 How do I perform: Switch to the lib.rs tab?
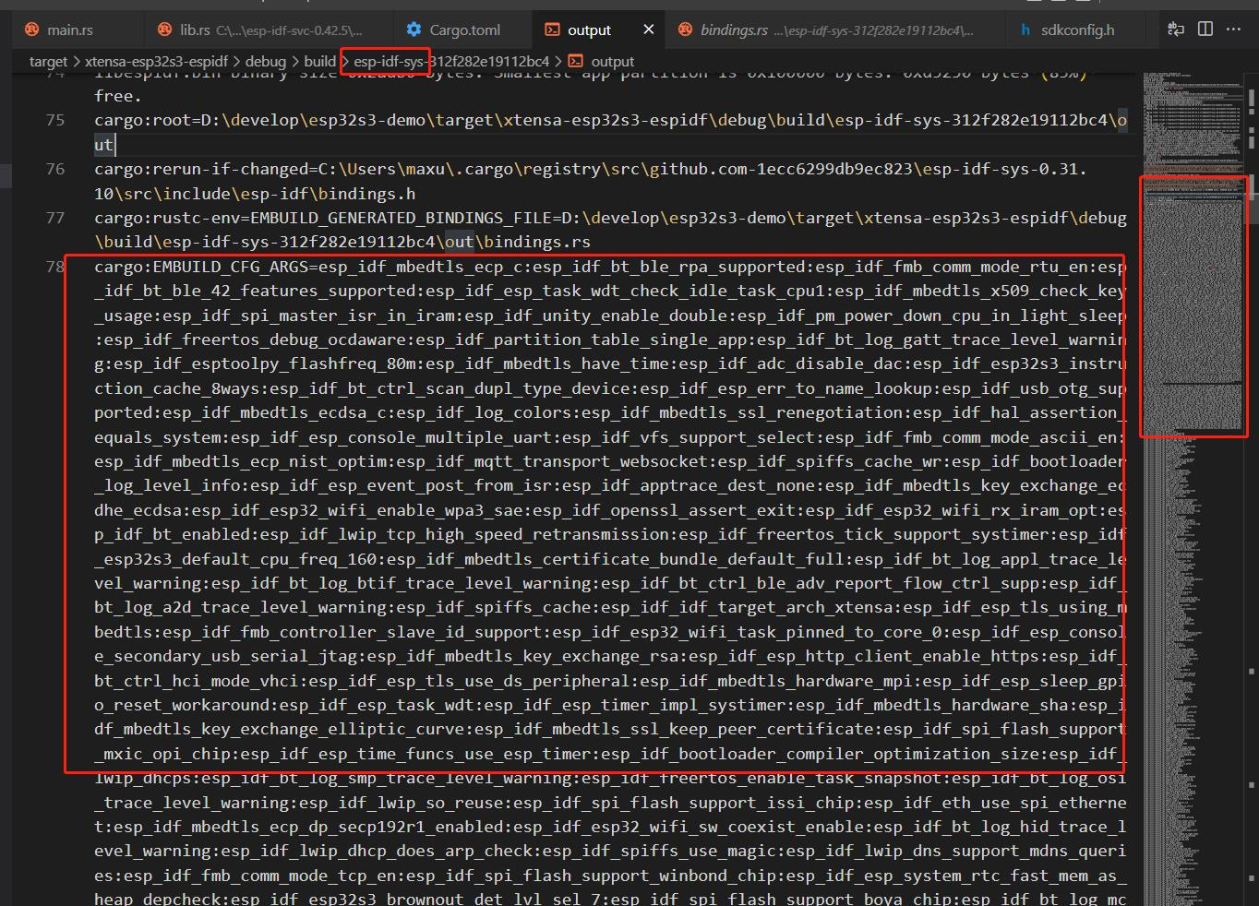tap(195, 30)
